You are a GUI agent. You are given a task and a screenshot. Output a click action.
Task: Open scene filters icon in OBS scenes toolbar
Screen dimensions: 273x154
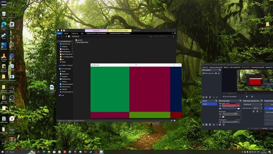click(x=210, y=124)
